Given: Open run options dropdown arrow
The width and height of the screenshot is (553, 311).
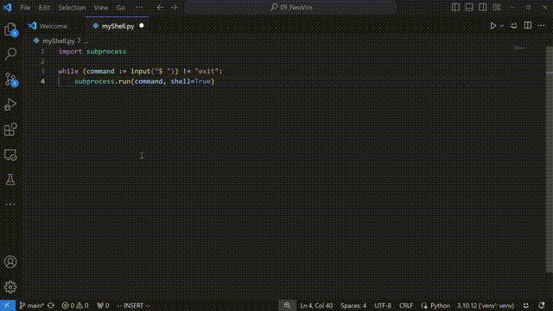Looking at the screenshot, I should pyautogui.click(x=502, y=26).
